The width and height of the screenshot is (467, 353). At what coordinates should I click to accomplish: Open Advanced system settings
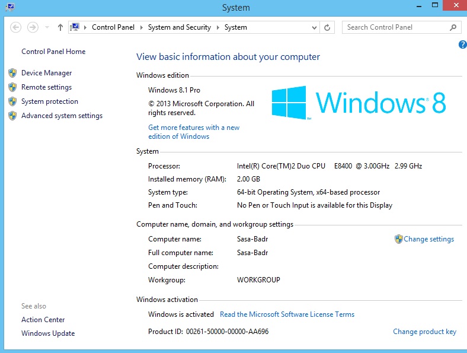62,116
